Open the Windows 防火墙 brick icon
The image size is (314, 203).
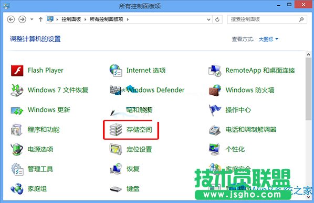coord(215,90)
